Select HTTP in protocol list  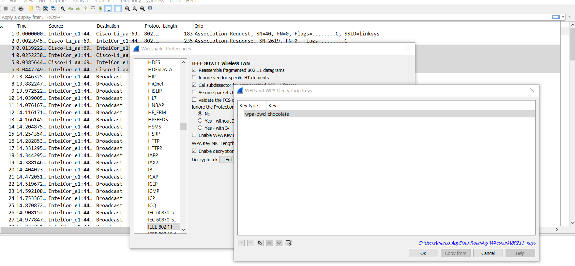(154, 141)
